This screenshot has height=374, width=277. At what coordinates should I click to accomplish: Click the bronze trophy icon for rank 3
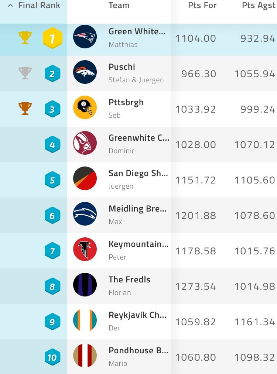pos(25,109)
